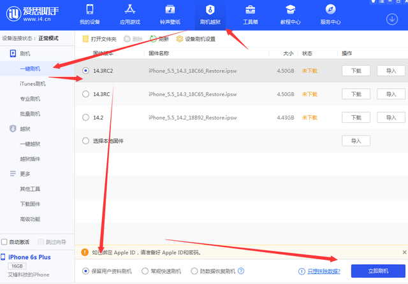
Task: Click the 刷新 refresh icon
Action: pyautogui.click(x=153, y=39)
